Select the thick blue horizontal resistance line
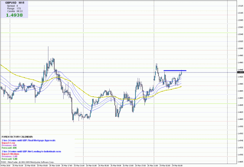 175,71
